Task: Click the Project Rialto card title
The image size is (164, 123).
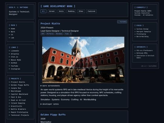Action: click(x=50, y=23)
